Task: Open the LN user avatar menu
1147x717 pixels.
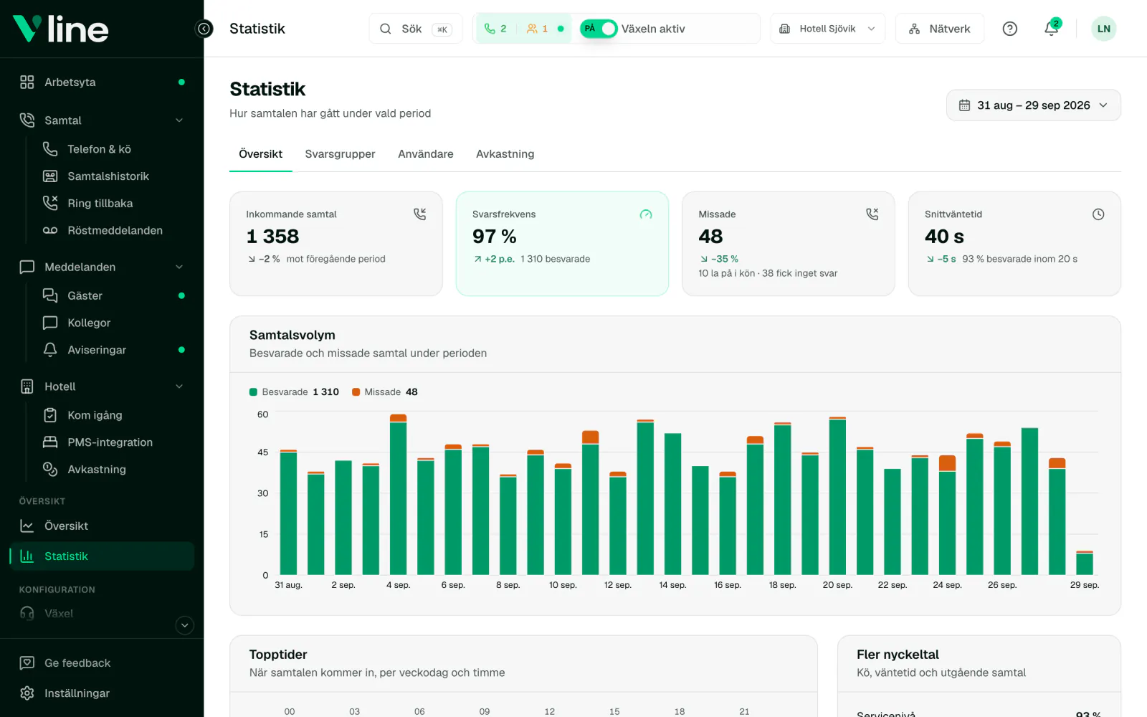Action: (x=1103, y=29)
